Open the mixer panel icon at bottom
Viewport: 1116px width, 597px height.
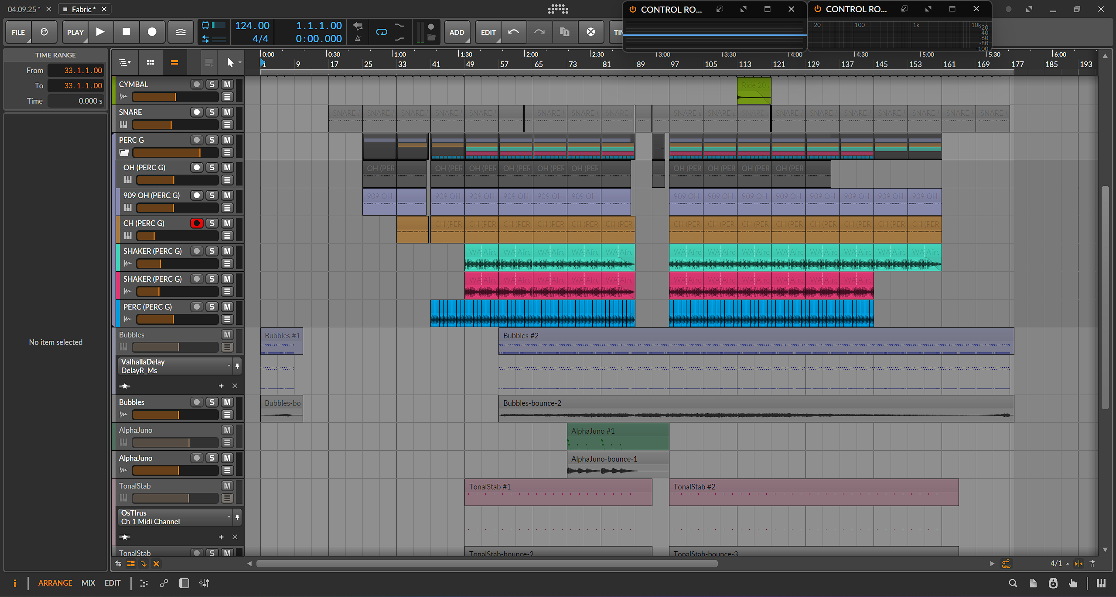[204, 583]
